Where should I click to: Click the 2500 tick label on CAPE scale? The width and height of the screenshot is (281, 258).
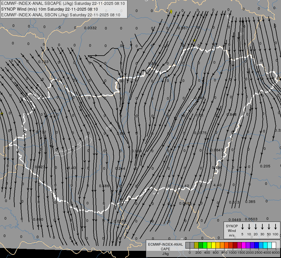[x=258, y=253]
